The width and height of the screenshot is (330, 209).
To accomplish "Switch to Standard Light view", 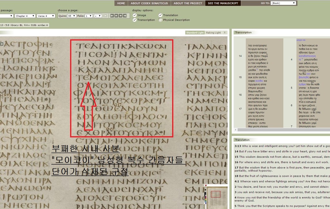I will click(195, 33).
